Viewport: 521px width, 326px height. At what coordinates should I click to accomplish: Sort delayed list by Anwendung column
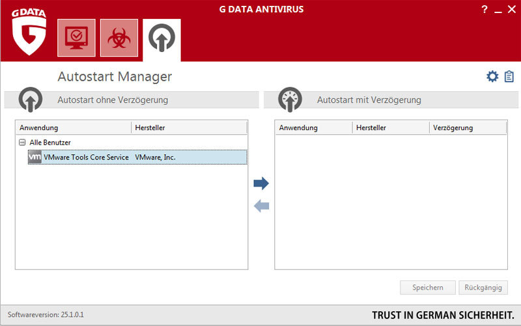point(314,128)
